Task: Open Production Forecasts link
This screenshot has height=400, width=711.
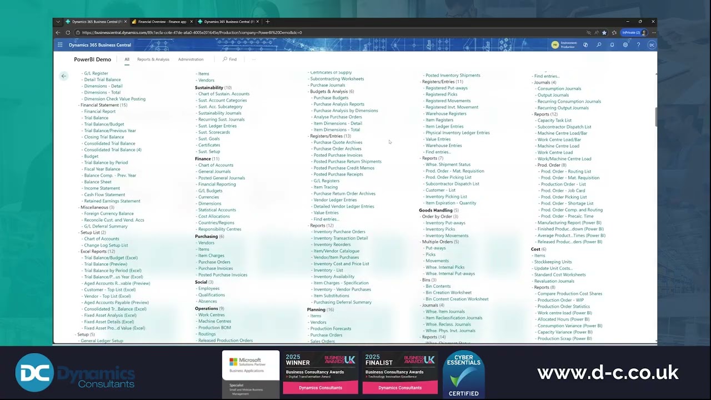Action: (x=331, y=329)
